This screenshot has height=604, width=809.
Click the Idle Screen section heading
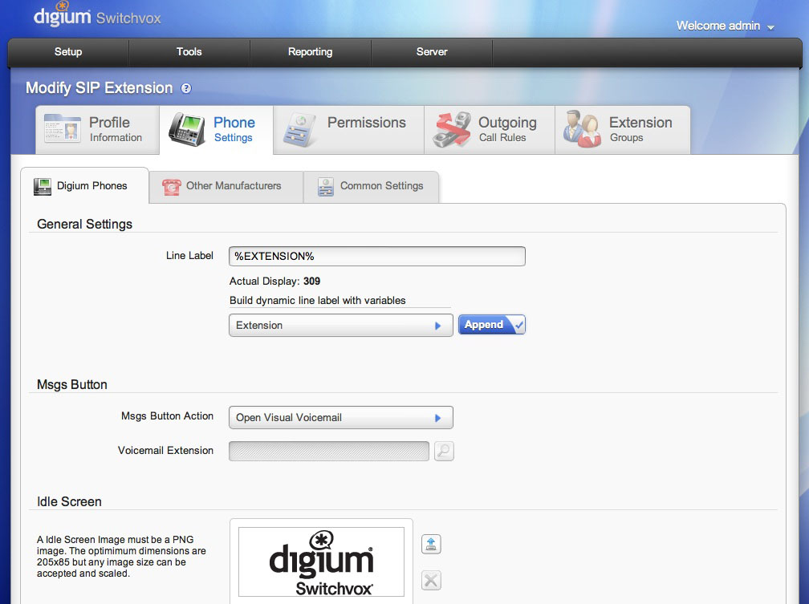pyautogui.click(x=69, y=502)
